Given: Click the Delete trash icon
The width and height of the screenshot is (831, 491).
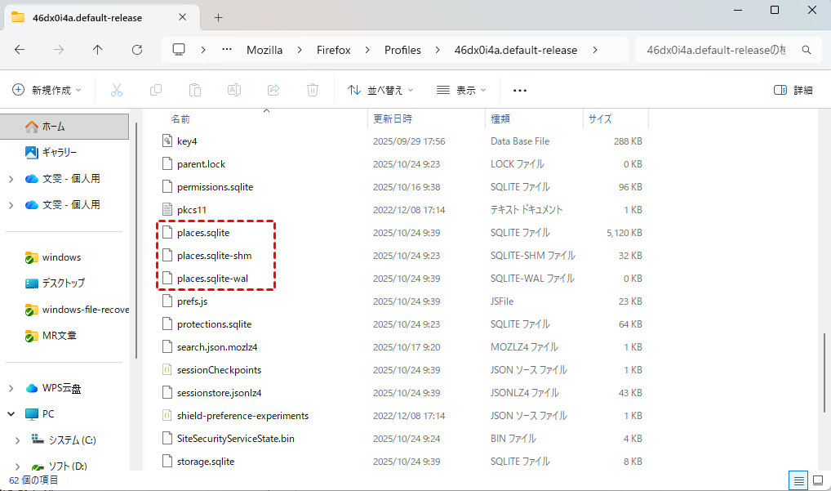Looking at the screenshot, I should click(313, 90).
